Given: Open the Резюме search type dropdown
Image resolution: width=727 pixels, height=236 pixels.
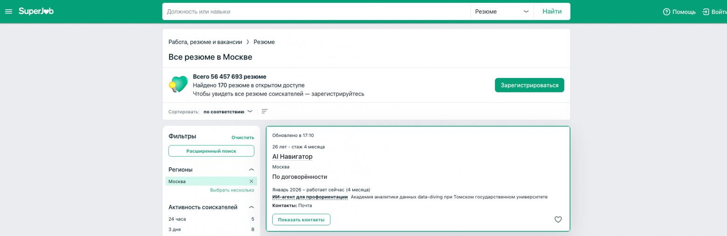Looking at the screenshot, I should click(502, 12).
